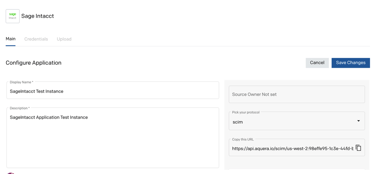The width and height of the screenshot is (385, 174).
Task: Click into the Display Name field
Action: pyautogui.click(x=113, y=91)
